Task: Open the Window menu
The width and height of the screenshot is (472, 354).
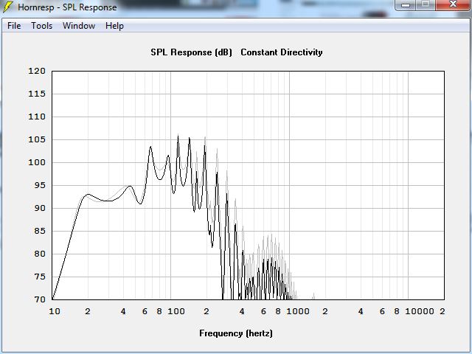Action: 79,26
